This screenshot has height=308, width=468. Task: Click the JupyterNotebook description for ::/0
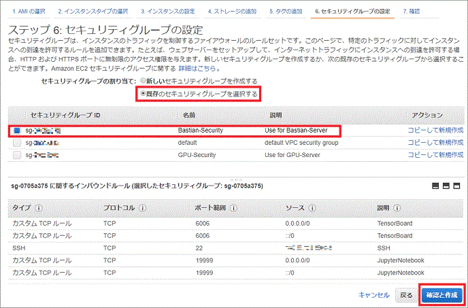401,273
